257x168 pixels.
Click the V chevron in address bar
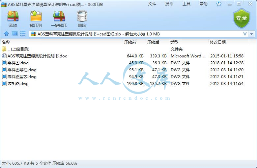245,34
